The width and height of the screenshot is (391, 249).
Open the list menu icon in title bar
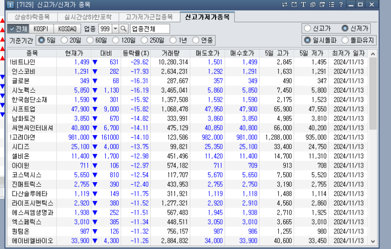331,5
